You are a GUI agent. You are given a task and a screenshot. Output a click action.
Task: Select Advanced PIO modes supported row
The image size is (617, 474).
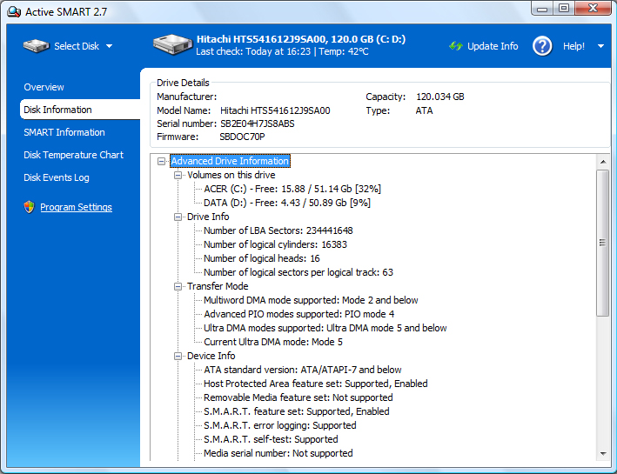(x=299, y=314)
